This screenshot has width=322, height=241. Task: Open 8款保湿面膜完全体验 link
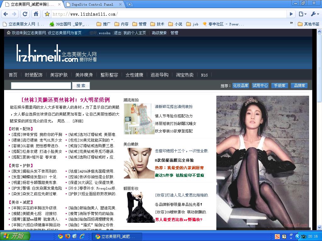pos(174,160)
